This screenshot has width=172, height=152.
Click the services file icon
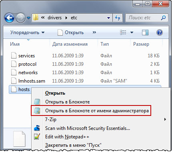pos(14,55)
